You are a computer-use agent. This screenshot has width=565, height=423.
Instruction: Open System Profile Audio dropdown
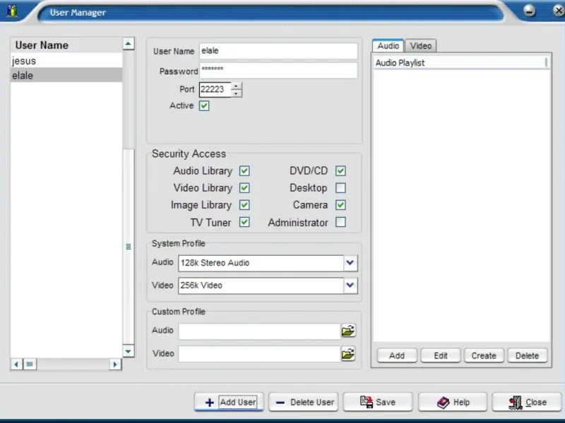click(x=350, y=263)
